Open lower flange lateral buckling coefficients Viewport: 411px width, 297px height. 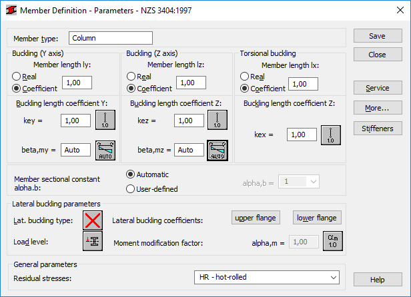317,218
